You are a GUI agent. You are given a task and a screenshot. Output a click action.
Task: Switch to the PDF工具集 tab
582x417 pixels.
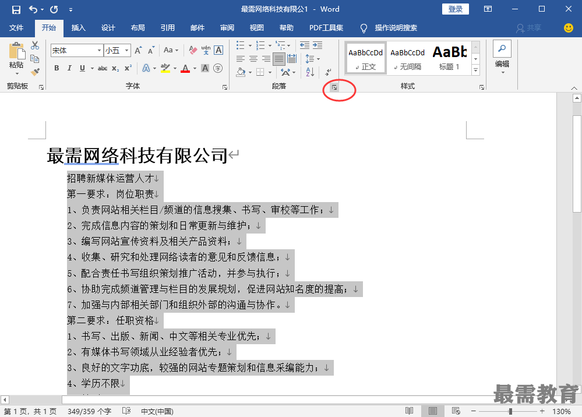(x=326, y=28)
